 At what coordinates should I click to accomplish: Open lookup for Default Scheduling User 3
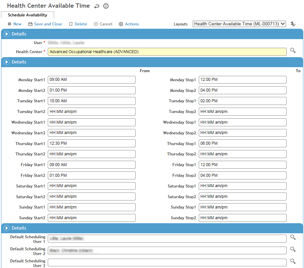(x=293, y=261)
